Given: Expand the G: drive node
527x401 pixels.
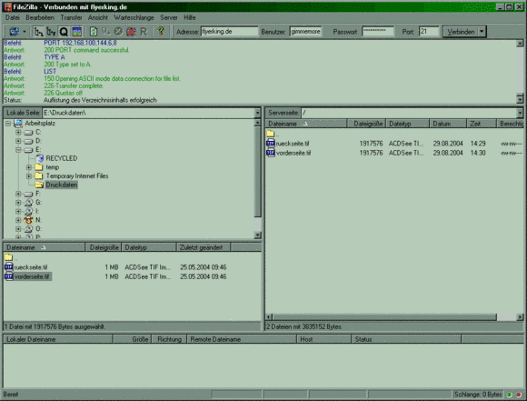Looking at the screenshot, I should (x=18, y=203).
